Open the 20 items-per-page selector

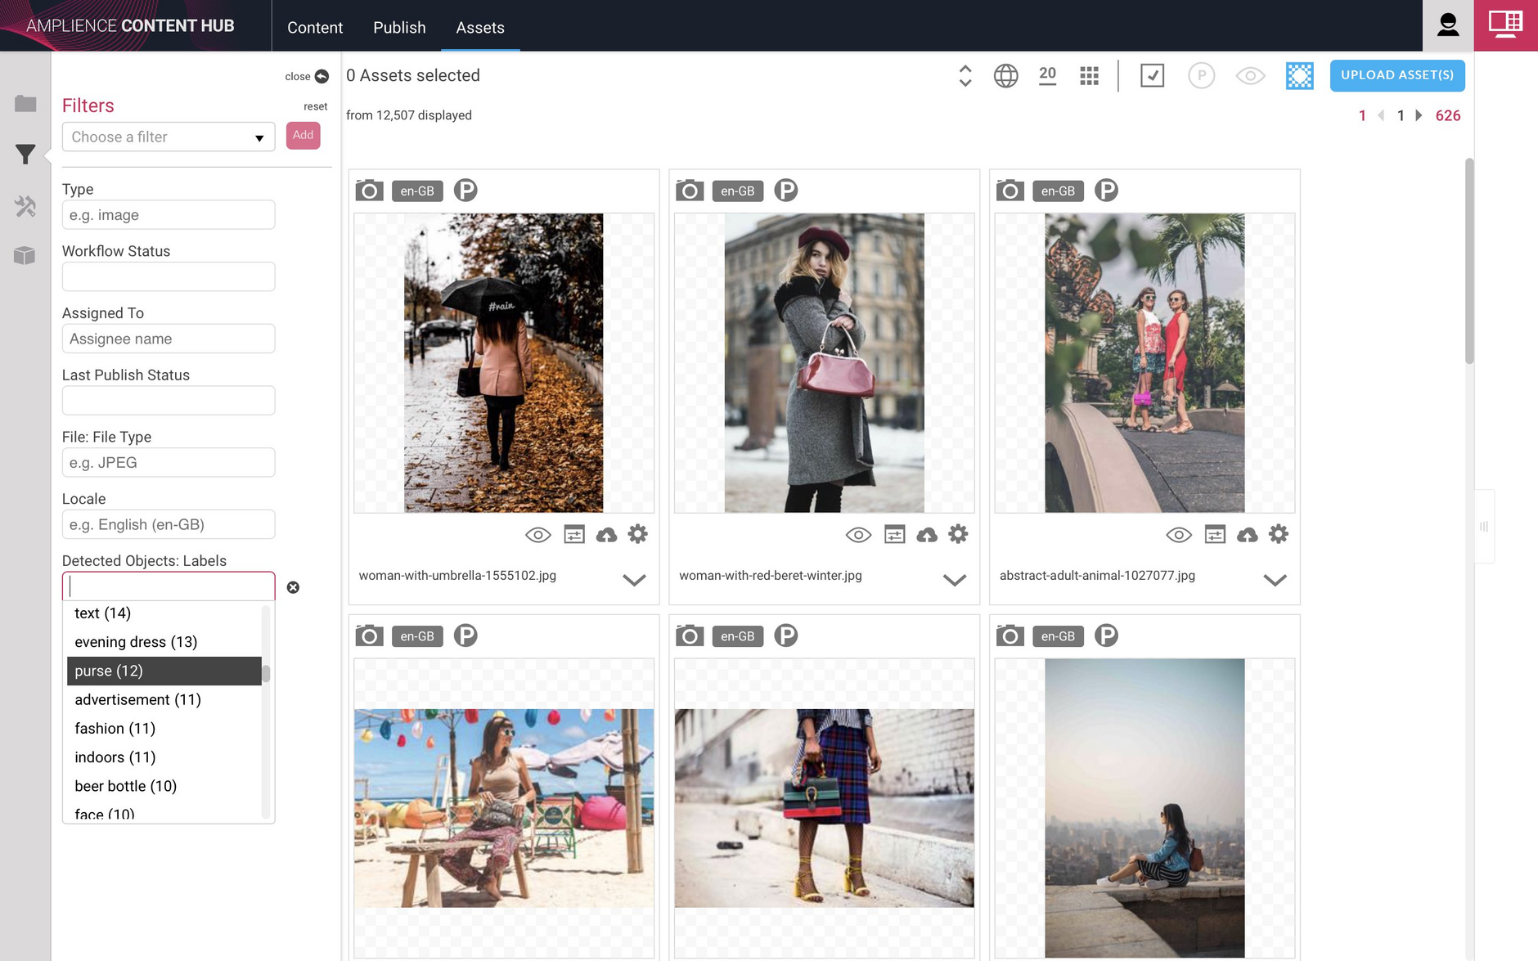point(1047,75)
